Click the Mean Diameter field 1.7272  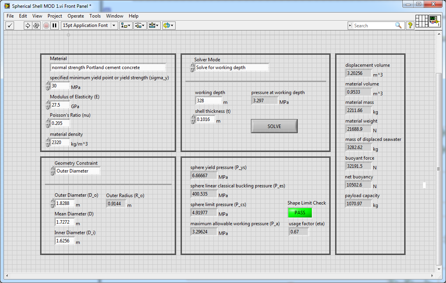pos(64,222)
